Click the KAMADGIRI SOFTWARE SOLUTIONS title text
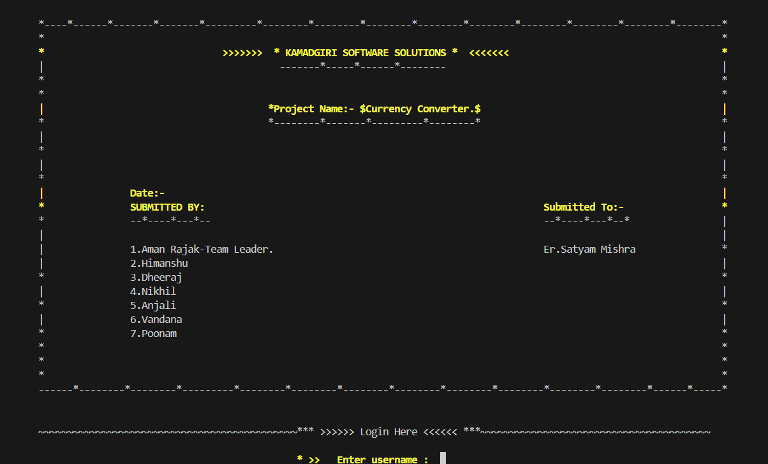The height and width of the screenshot is (464, 768). (366, 53)
